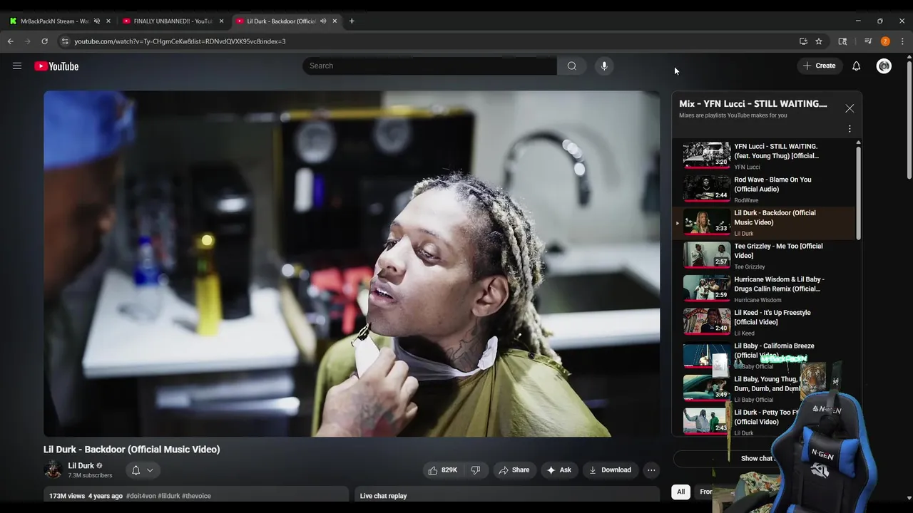The width and height of the screenshot is (913, 513).
Task: Go back with the browser arrow
Action: point(11,41)
